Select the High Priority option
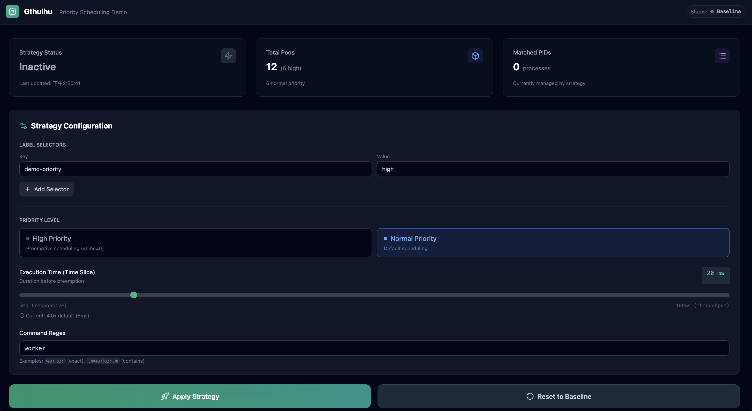Screen dimensions: 752x411 [x=195, y=242]
